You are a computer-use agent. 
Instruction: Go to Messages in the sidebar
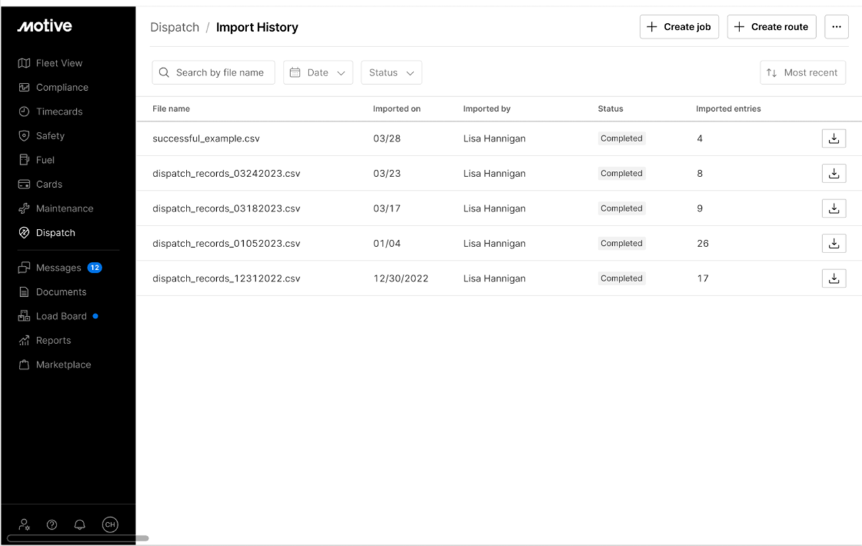coord(59,268)
